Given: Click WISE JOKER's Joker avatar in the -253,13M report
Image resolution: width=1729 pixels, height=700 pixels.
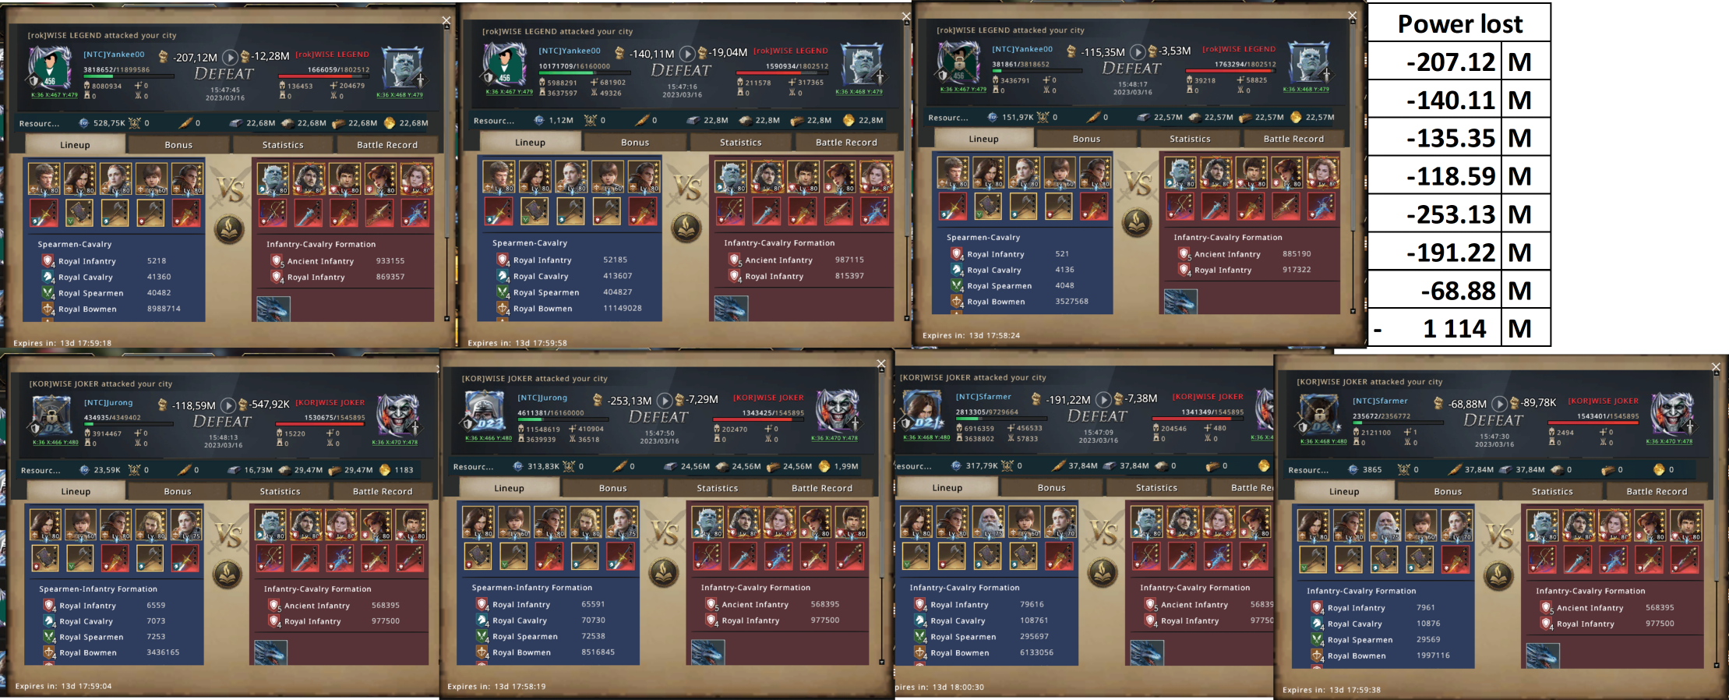Looking at the screenshot, I should [x=838, y=411].
